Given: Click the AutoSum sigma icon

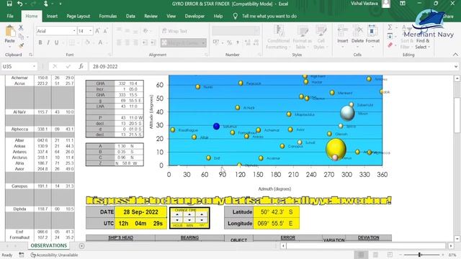Looking at the screenshot, I should pyautogui.click(x=390, y=27).
